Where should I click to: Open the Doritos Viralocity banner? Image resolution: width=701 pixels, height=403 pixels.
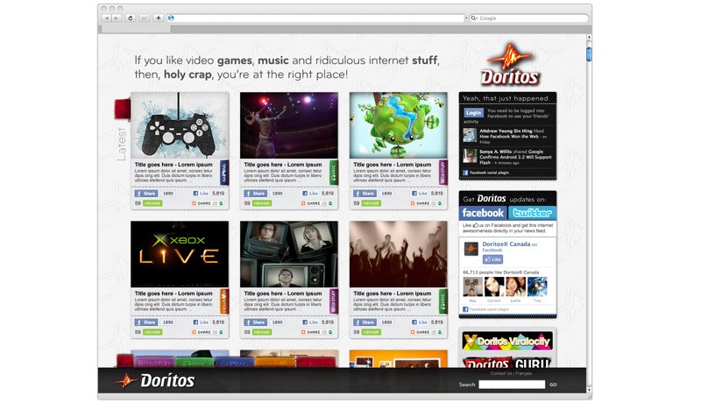point(507,342)
